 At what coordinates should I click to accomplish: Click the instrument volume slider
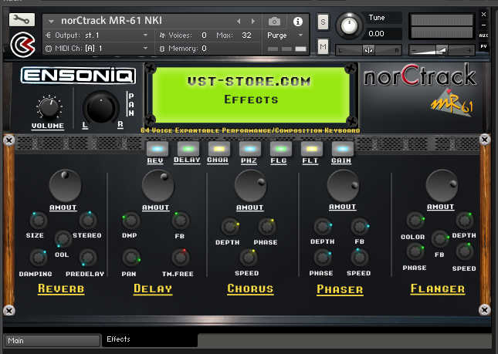[441, 49]
